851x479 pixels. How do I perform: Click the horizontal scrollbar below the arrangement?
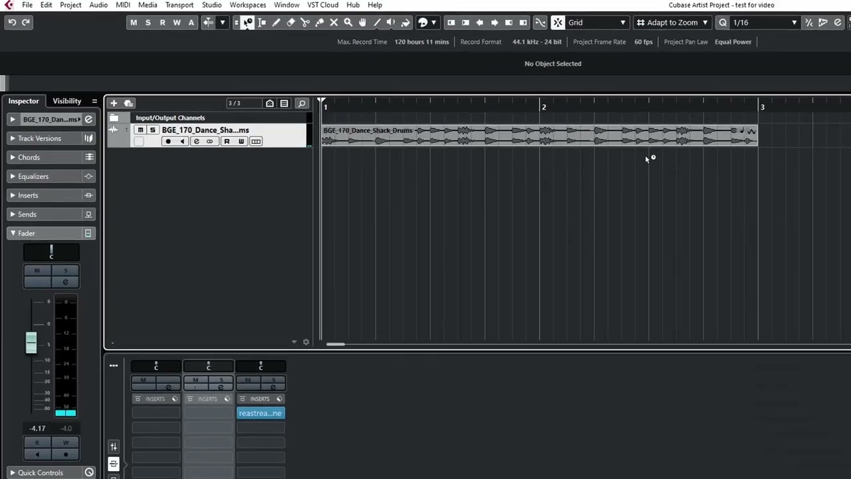click(x=336, y=344)
